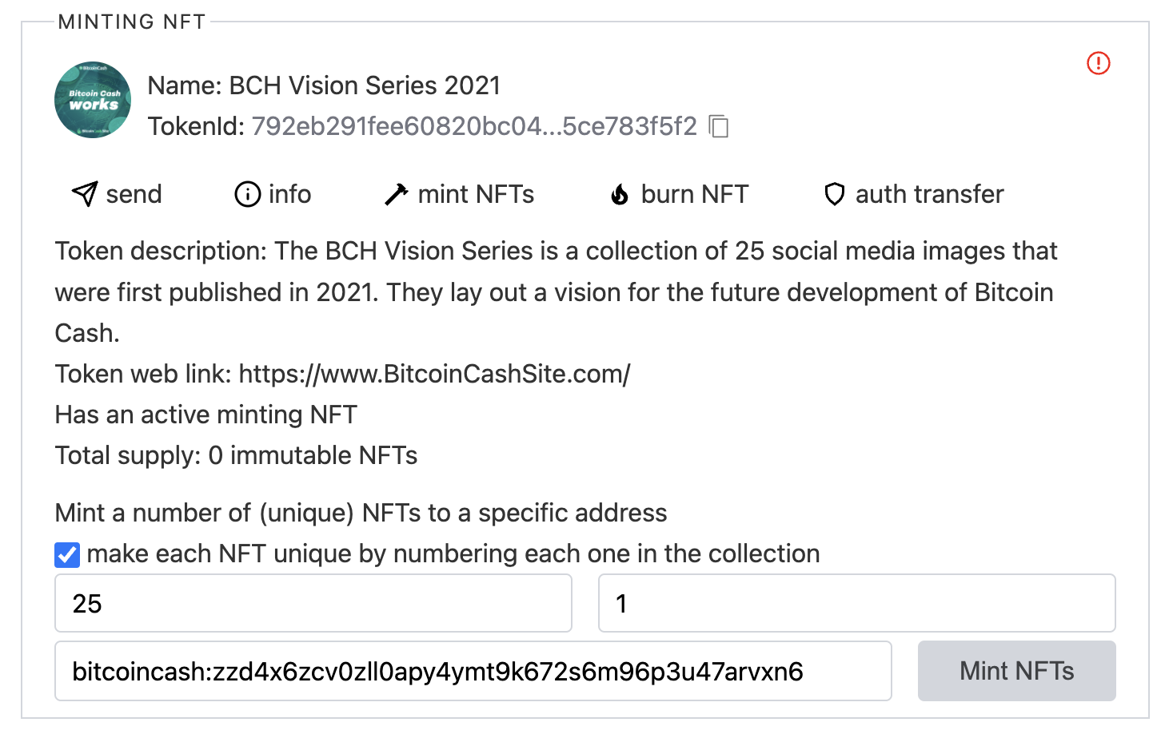
Task: Click the NFT amount field showing 25
Action: click(313, 603)
